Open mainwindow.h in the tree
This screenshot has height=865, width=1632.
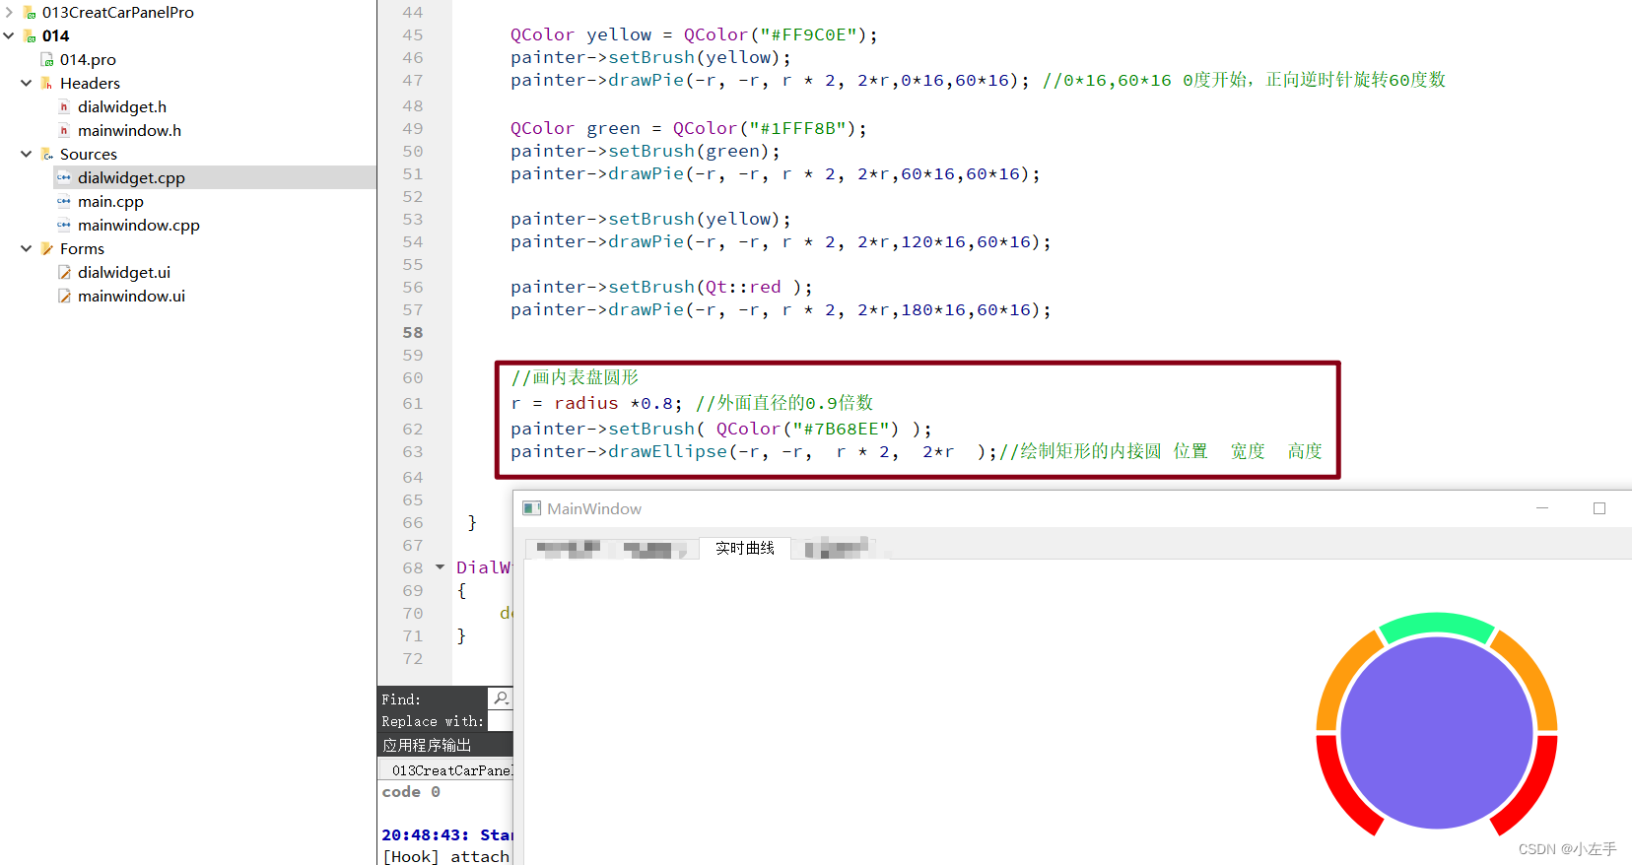tap(129, 130)
